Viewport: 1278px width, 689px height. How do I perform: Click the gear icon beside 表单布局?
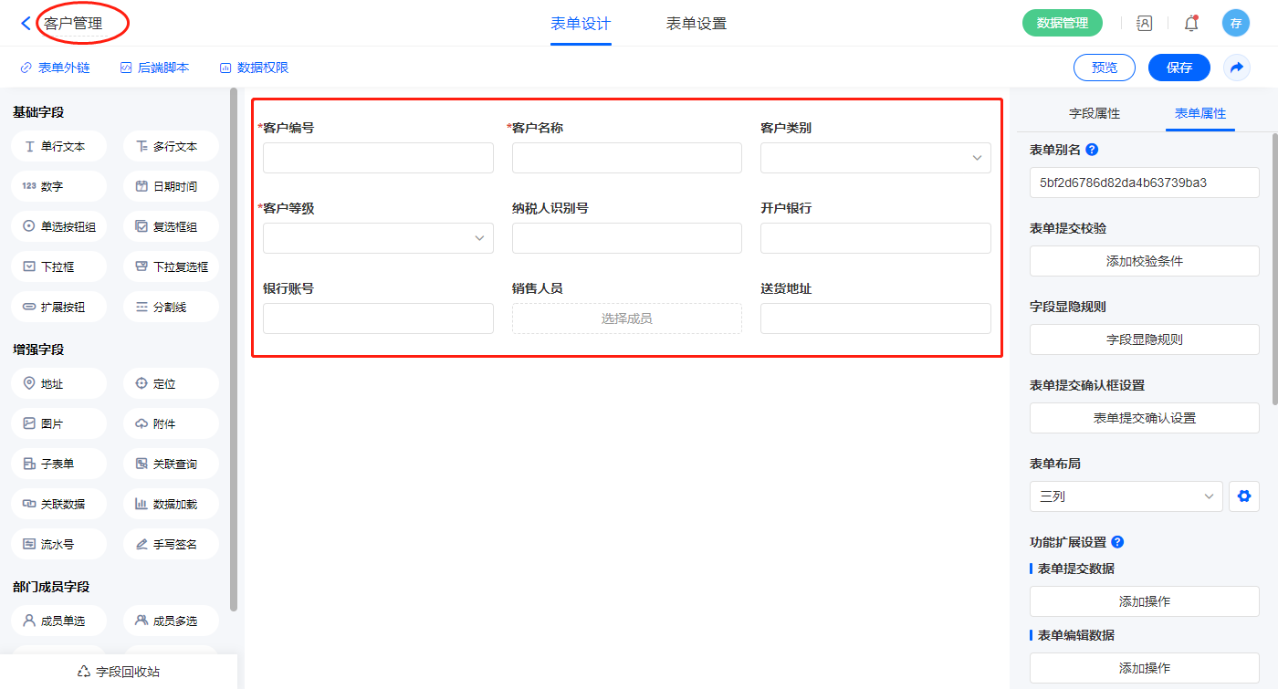(x=1243, y=496)
